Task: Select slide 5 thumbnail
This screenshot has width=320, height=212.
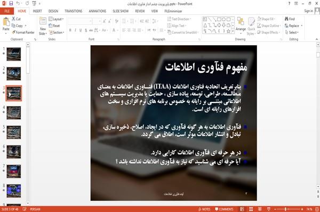Action: point(14,132)
